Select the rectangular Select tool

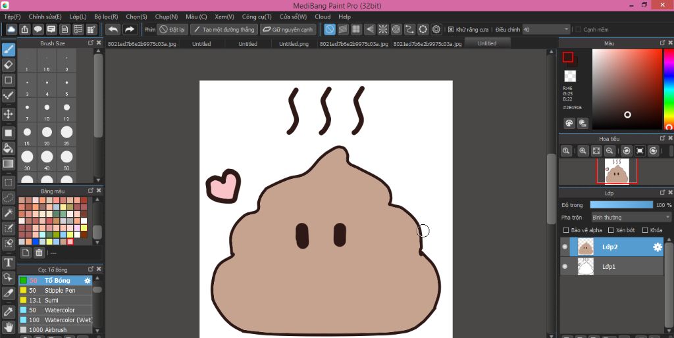(x=8, y=183)
